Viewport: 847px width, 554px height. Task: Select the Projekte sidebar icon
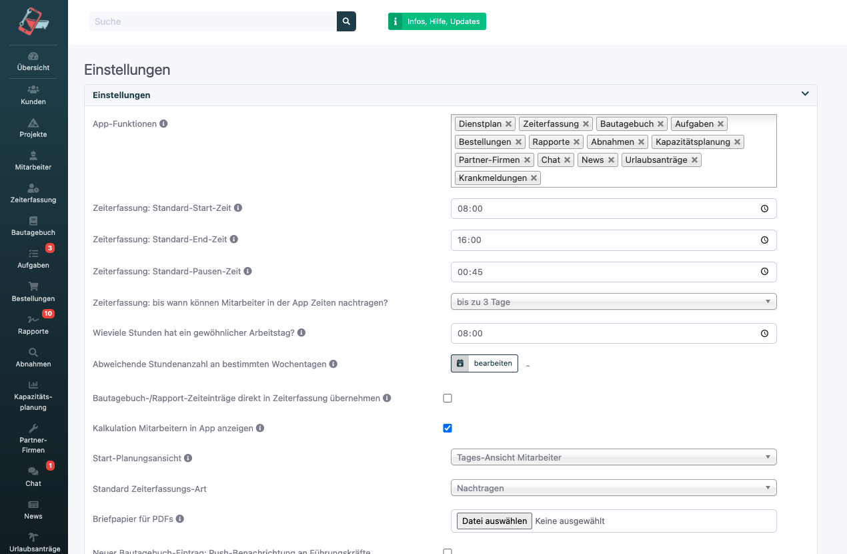[x=33, y=127]
